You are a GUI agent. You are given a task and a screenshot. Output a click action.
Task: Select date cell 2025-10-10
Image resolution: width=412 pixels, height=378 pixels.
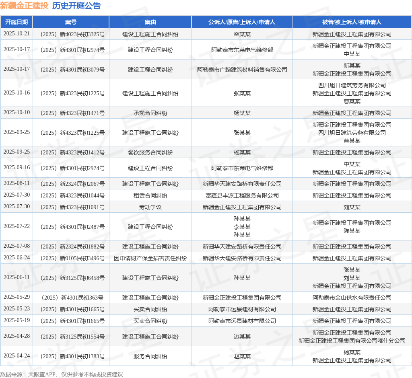16,113
